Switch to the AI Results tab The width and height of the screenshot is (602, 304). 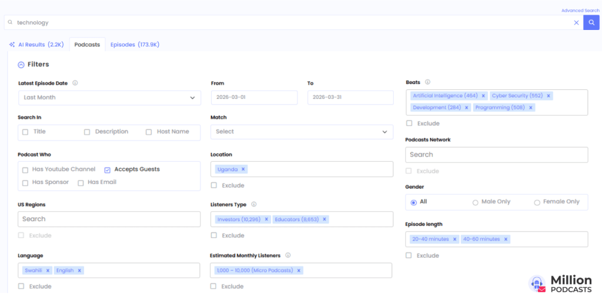click(36, 45)
